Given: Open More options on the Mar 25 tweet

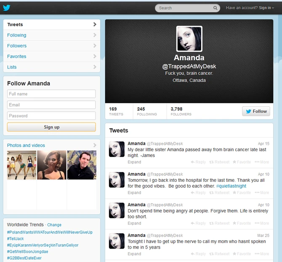Looking at the screenshot, I should click(262, 254).
